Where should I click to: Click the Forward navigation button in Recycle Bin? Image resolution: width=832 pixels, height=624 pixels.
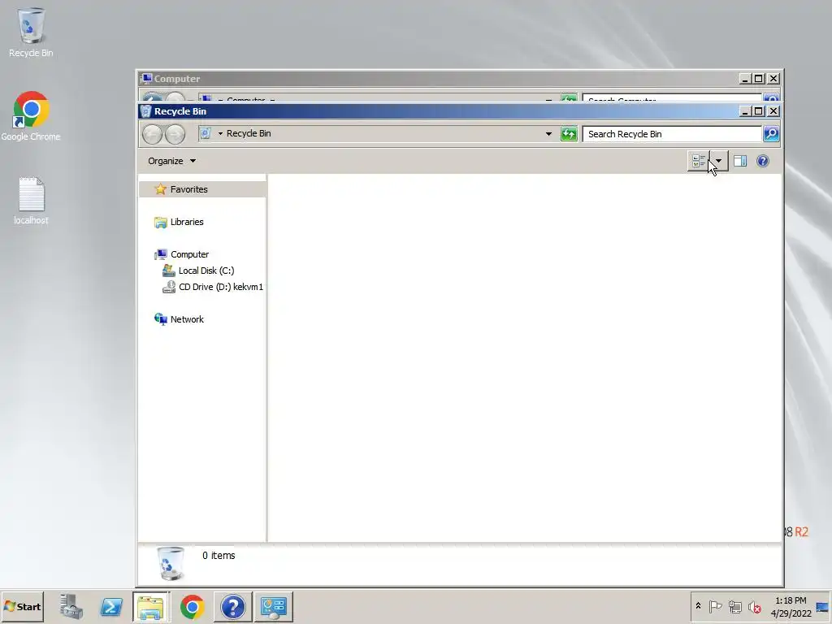175,134
